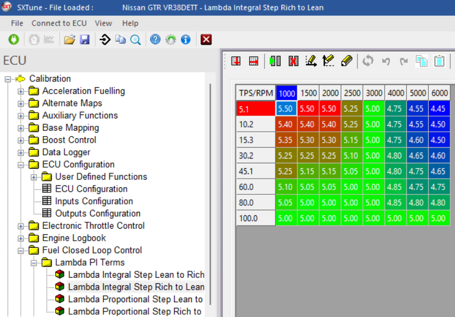Click the black arrow-into-diamond import icon
Screen dimensions: 455x317
coord(105,39)
